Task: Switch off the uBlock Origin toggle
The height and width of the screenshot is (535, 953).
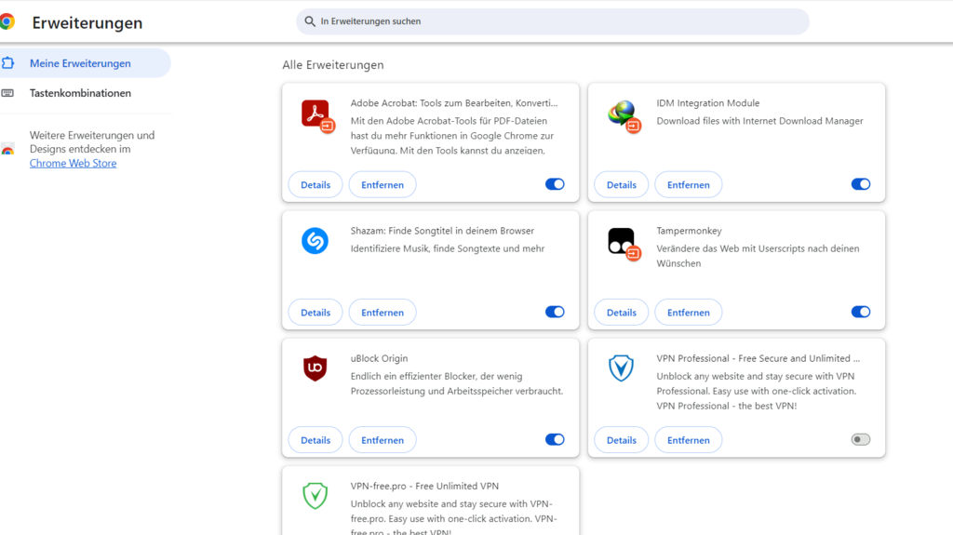Action: coord(555,439)
